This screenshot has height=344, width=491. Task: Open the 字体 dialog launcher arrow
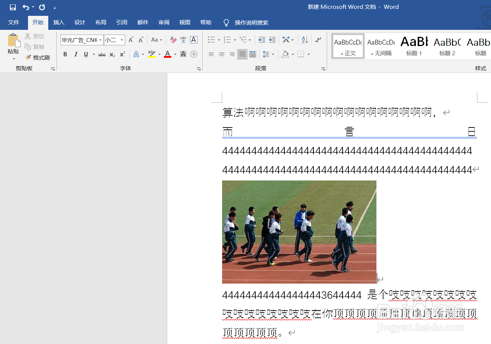[199, 69]
